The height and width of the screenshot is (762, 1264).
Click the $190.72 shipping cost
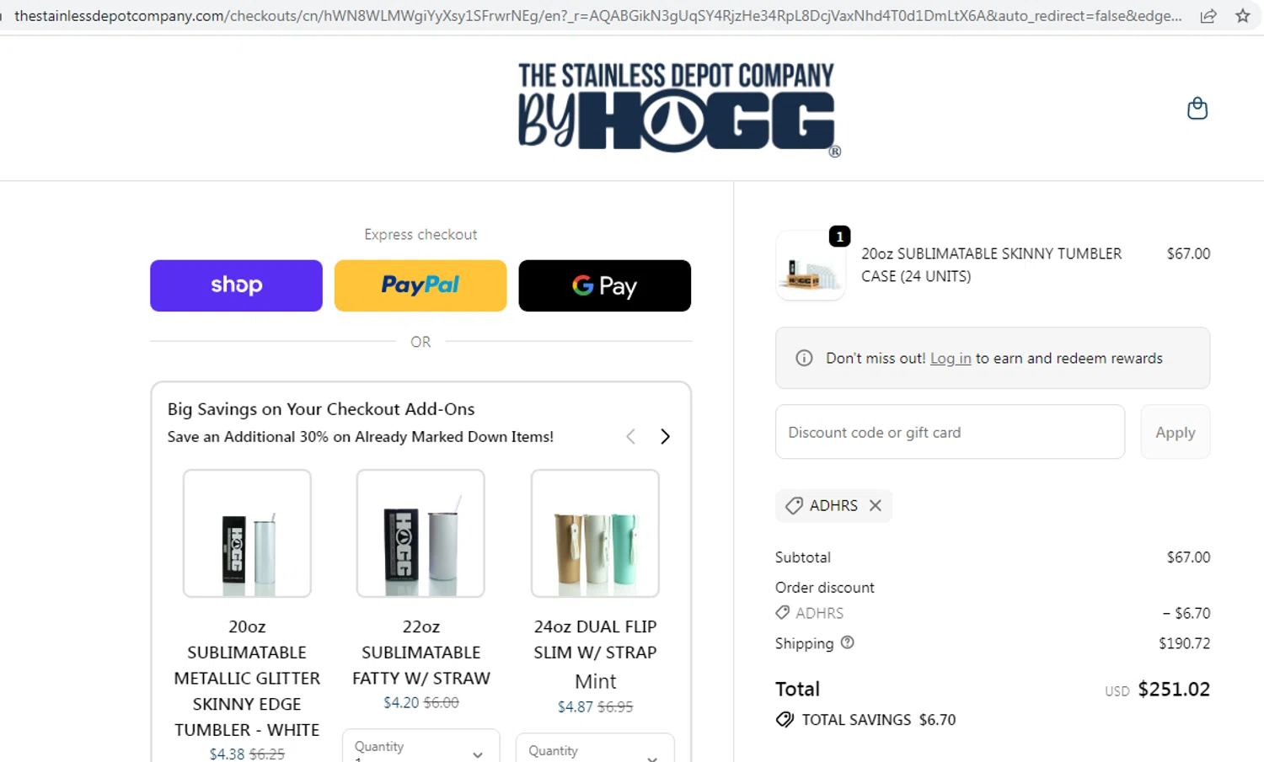tap(1184, 643)
